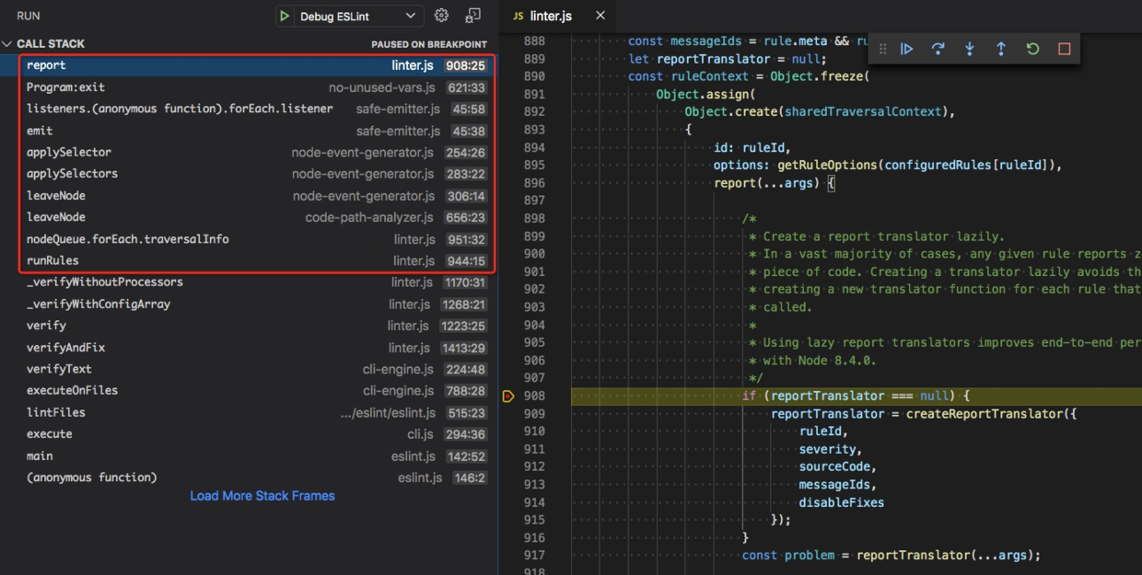Open launch configuration via the gear icon
The width and height of the screenshot is (1142, 575).
(x=440, y=15)
